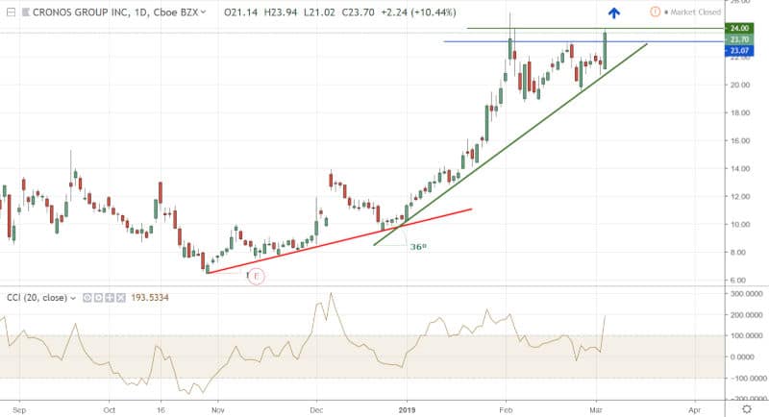The width and height of the screenshot is (769, 417).
Task: Click the 2019 label on time axis
Action: point(406,409)
